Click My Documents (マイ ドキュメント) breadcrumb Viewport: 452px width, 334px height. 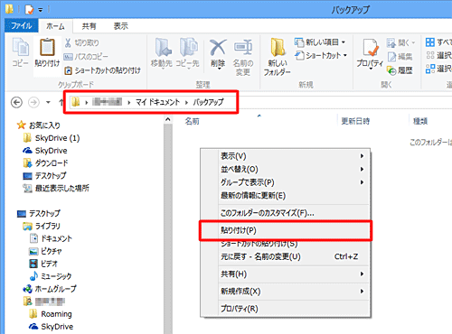(157, 102)
